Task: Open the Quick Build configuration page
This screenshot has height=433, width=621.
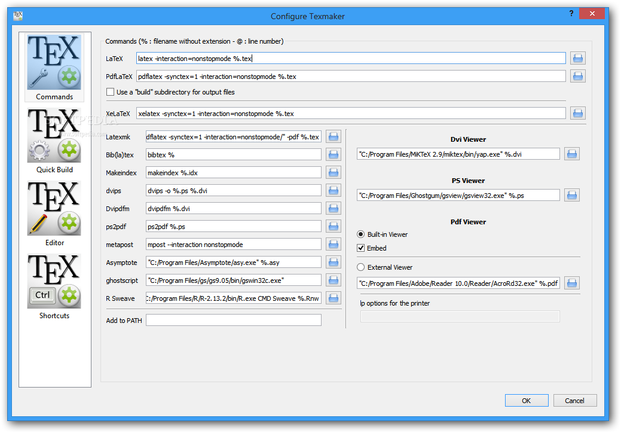Action: click(x=54, y=141)
